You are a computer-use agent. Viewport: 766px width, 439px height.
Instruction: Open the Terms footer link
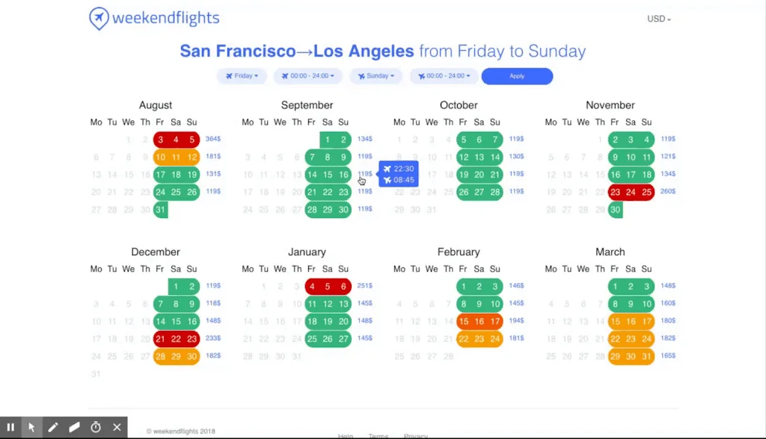coord(379,436)
